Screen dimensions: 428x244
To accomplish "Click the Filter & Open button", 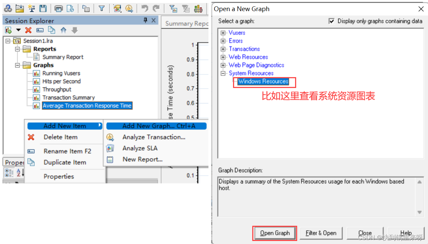I will 321,233.
